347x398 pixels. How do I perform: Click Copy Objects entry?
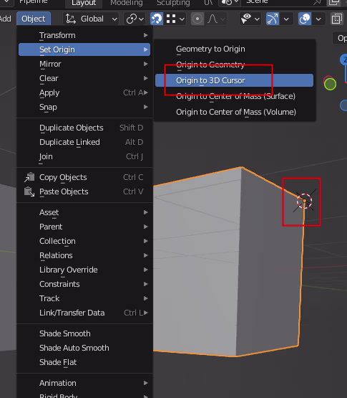click(x=84, y=177)
